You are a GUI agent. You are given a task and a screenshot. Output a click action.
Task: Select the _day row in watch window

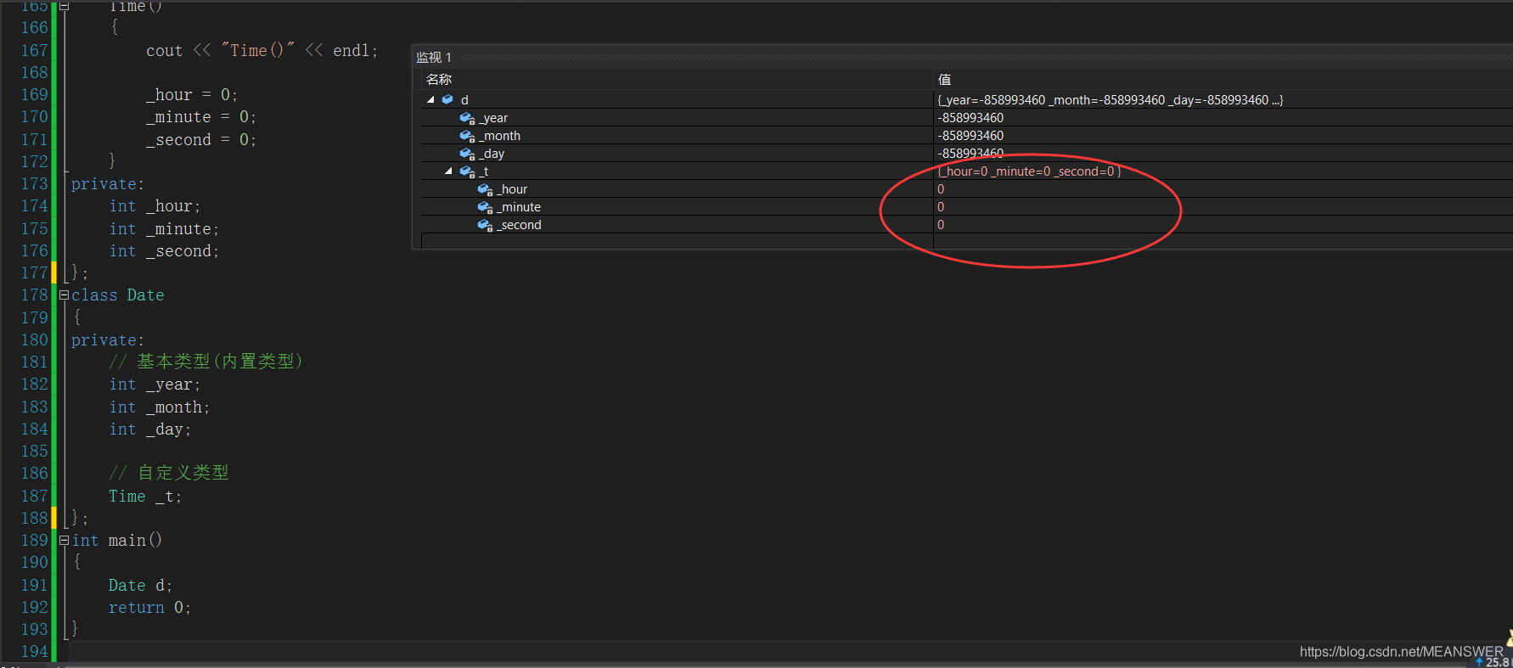pyautogui.click(x=967, y=154)
